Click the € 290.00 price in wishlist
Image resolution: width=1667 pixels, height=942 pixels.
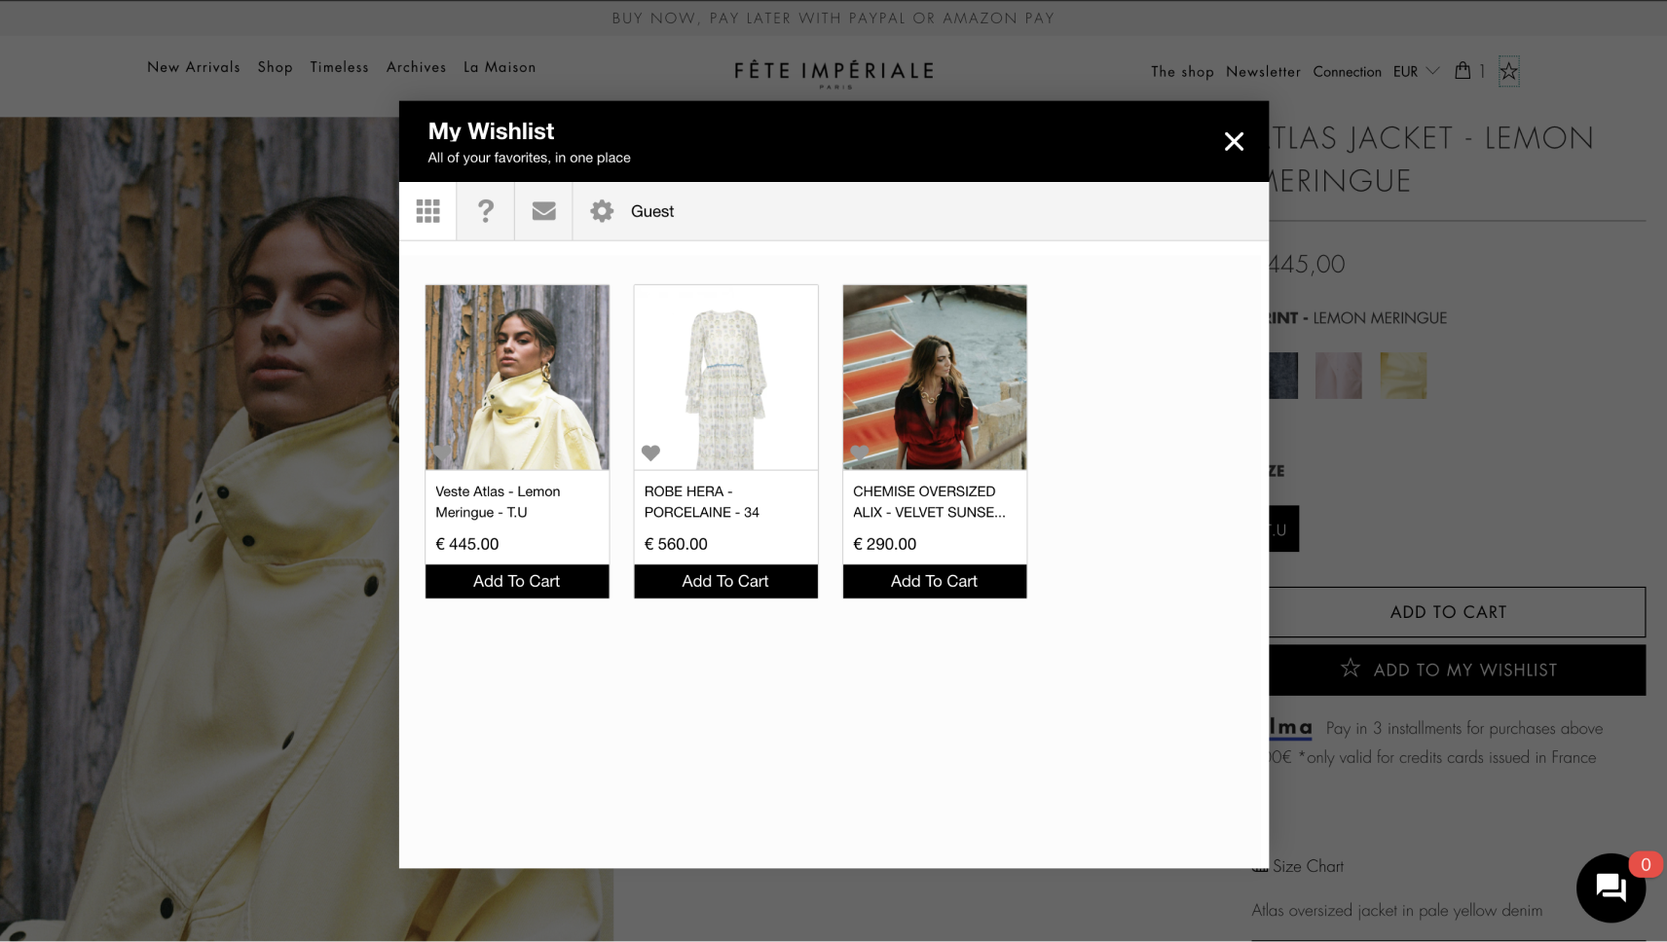(x=885, y=544)
